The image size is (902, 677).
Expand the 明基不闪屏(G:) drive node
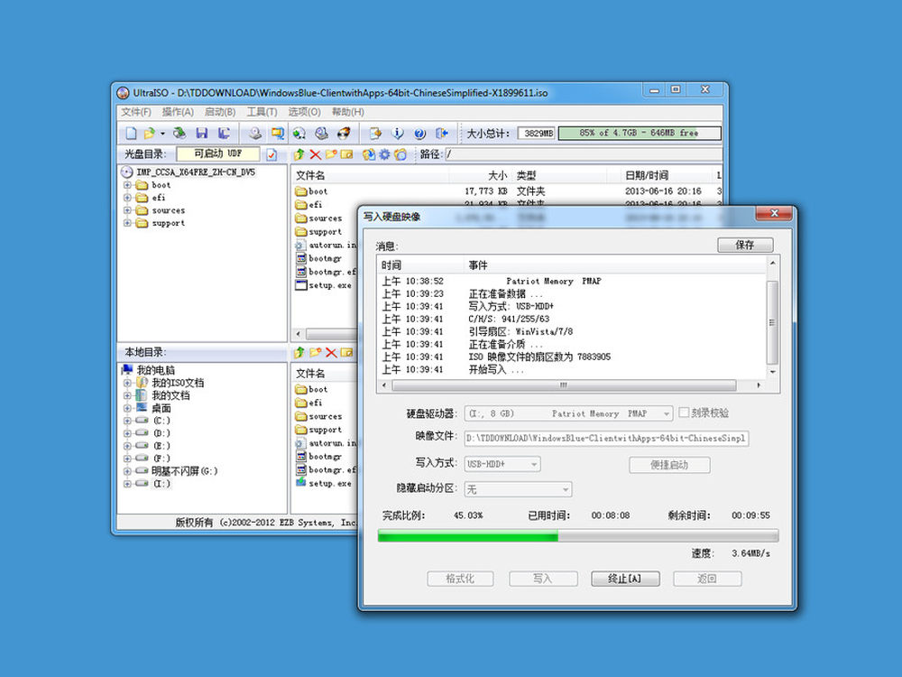click(127, 471)
